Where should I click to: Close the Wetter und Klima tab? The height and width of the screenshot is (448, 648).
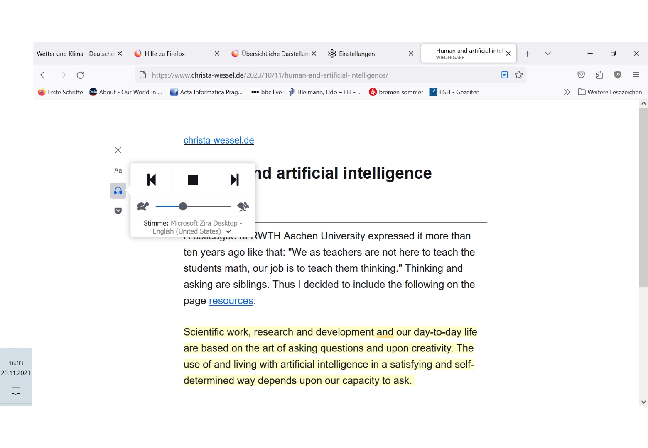pyautogui.click(x=120, y=54)
